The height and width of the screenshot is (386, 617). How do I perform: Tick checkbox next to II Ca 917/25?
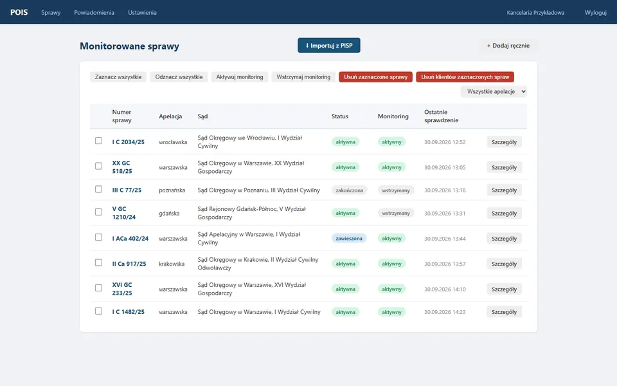pyautogui.click(x=98, y=262)
